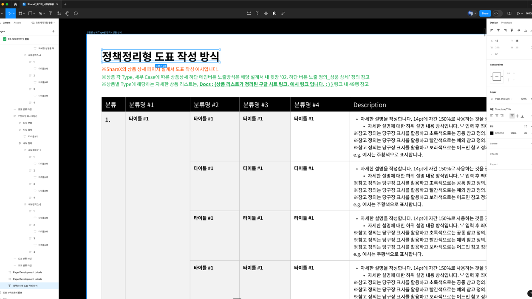This screenshot has width=532, height=299.
Task: Open the Frame tool dropdown arrow
Action: (x=24, y=14)
